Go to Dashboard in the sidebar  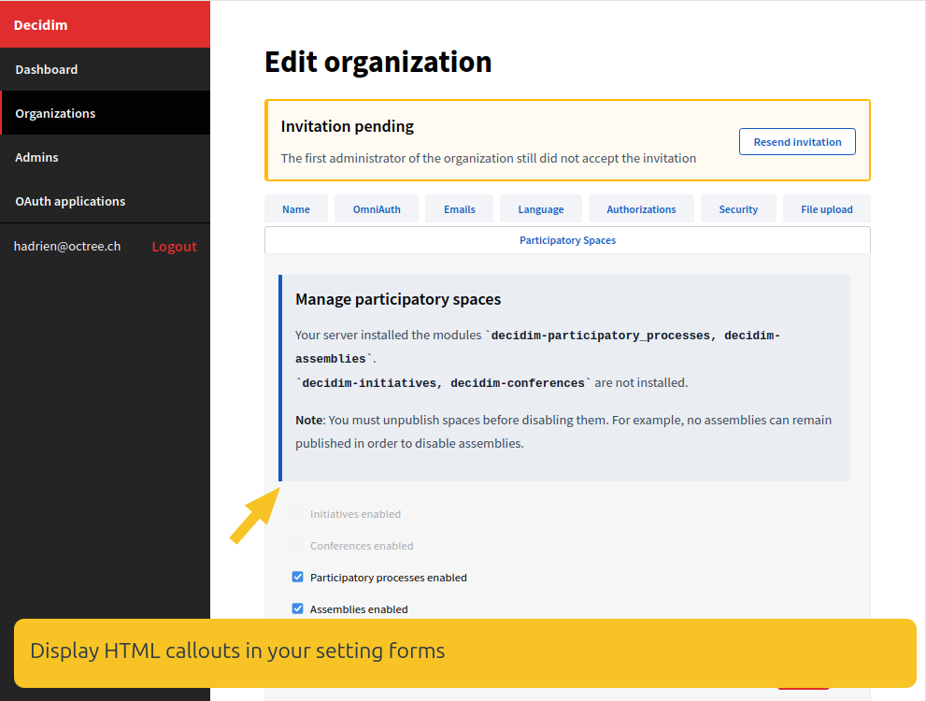pyautogui.click(x=105, y=69)
